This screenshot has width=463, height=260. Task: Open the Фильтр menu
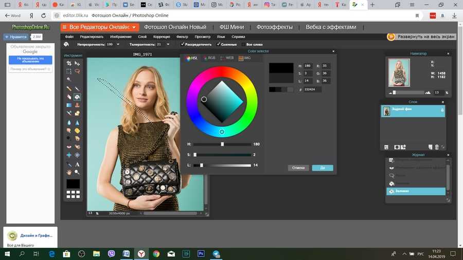click(x=182, y=37)
